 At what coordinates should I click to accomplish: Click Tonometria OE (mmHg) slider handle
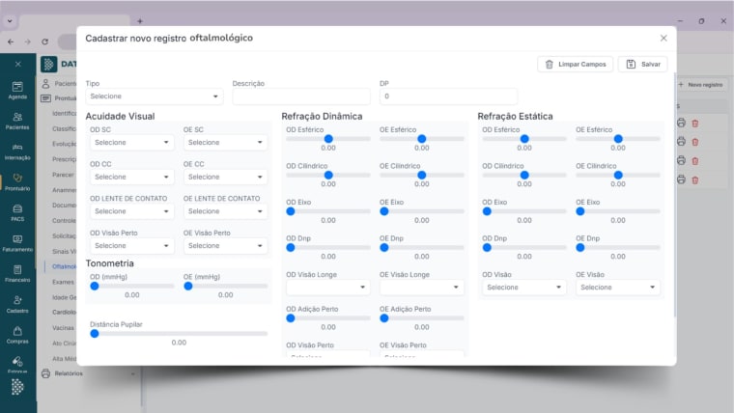pos(188,286)
